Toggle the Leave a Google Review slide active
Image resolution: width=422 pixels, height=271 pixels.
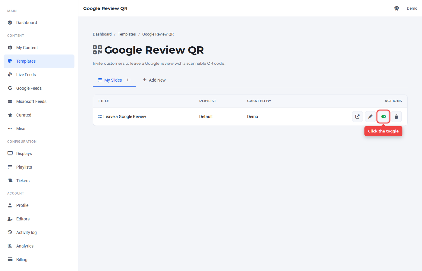pos(383,117)
